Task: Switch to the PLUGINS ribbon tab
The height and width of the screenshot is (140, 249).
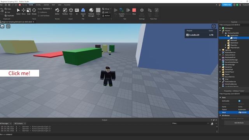Action: pos(67,5)
